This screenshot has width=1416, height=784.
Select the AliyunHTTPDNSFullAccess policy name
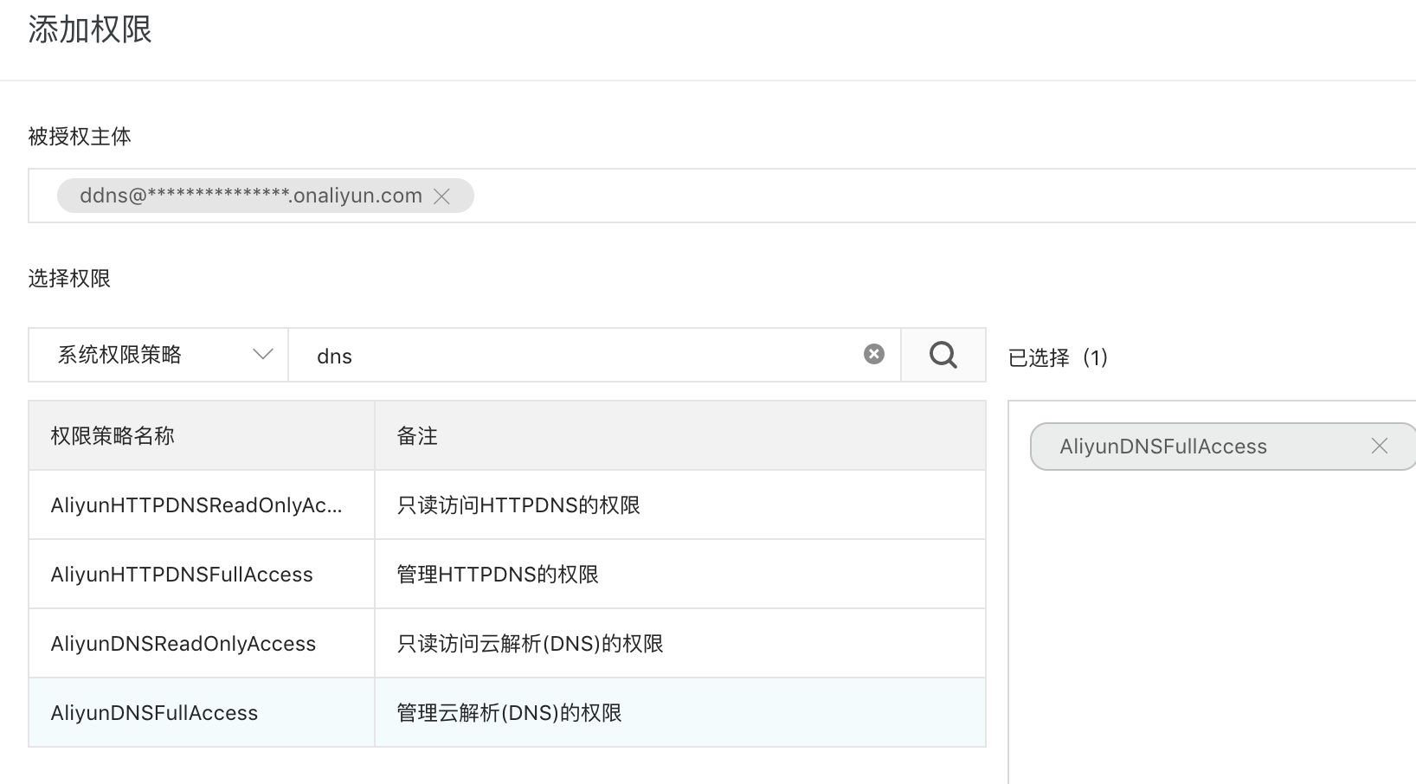click(x=182, y=575)
